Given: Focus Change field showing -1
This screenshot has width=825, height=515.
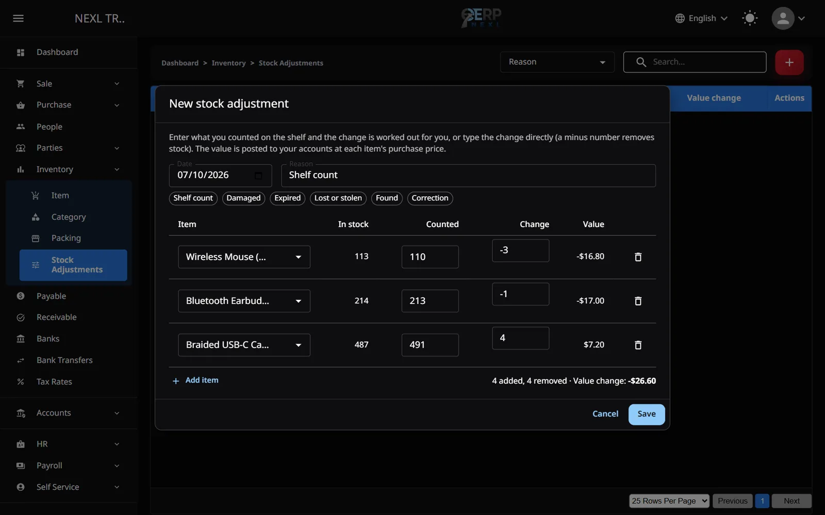Looking at the screenshot, I should [x=520, y=294].
